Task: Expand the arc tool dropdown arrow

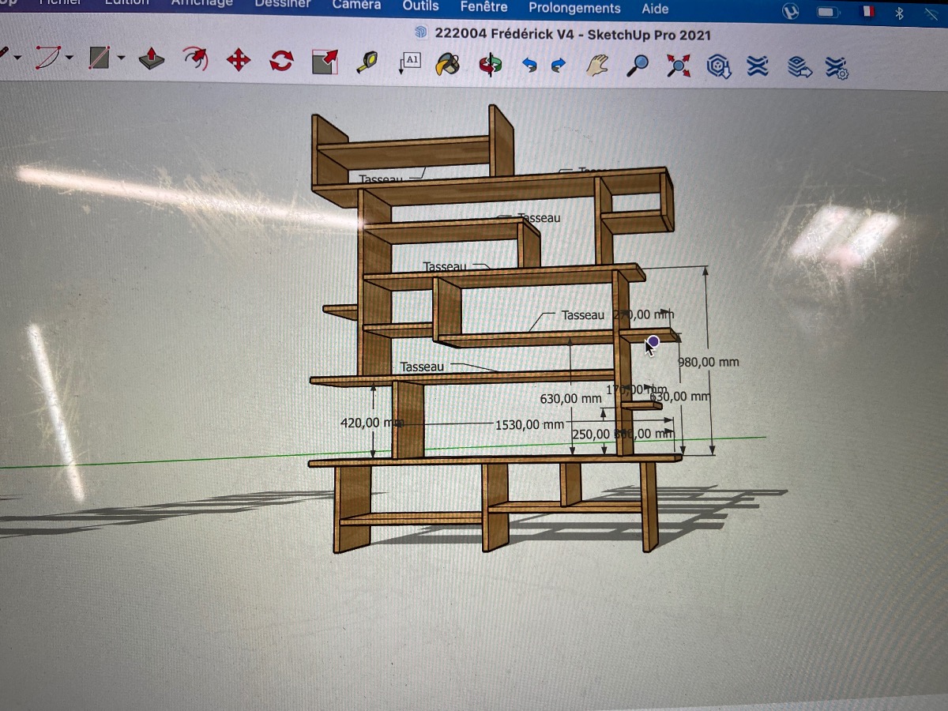Action: point(70,57)
